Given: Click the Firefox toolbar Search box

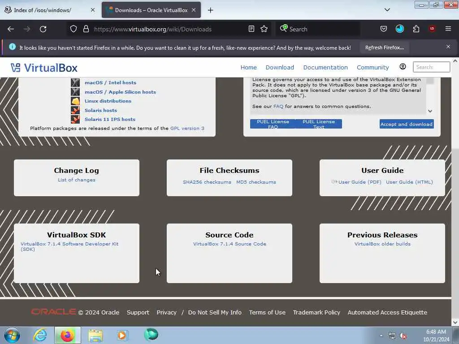Looking at the screenshot, I should click(x=318, y=29).
